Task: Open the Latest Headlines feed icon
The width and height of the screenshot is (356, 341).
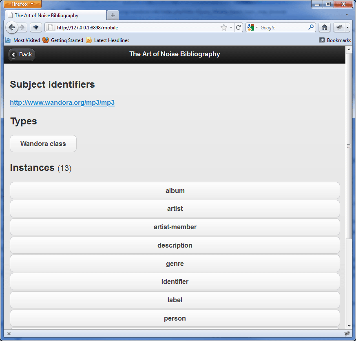Action: click(x=87, y=40)
